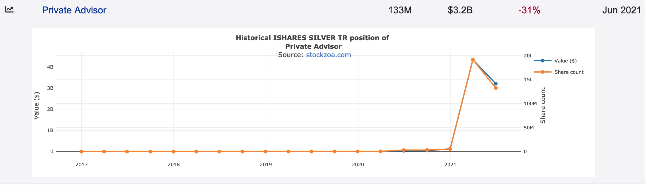This screenshot has height=185, width=647.
Task: Click the 3B tick on the value axis
Action: click(x=50, y=88)
